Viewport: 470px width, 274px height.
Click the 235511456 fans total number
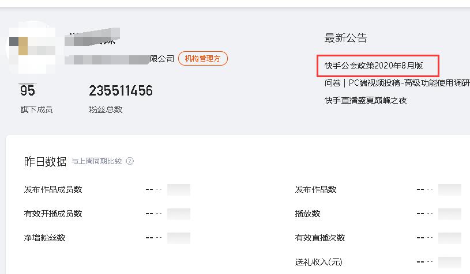click(x=121, y=91)
